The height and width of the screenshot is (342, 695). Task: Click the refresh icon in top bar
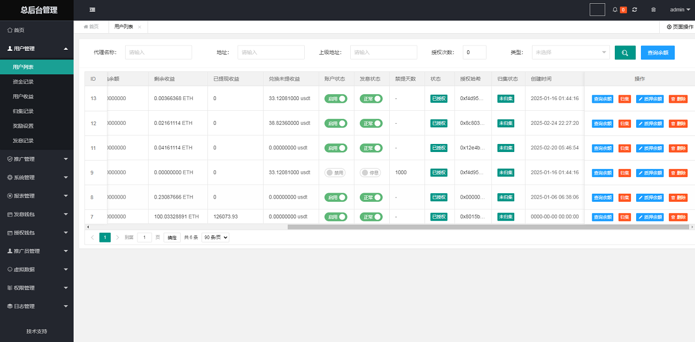tap(635, 10)
